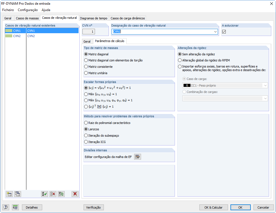Screen dimensions: 276x213
Task: Open help question mark button
Action: (6, 207)
